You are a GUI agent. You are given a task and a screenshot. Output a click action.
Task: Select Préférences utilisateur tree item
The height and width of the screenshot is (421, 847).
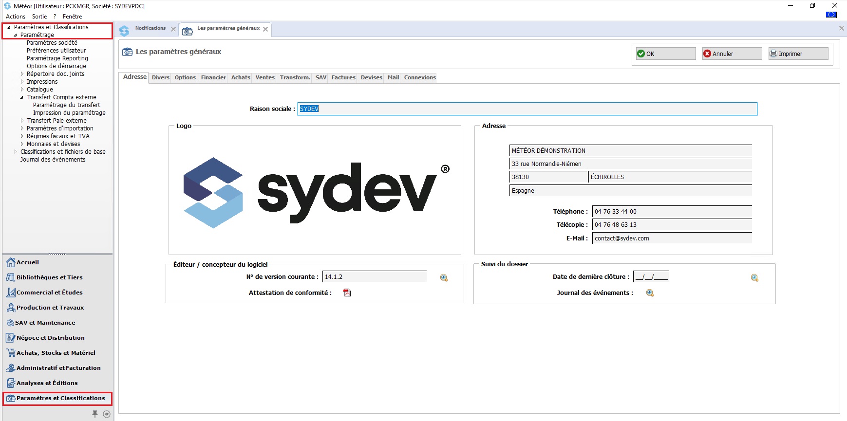56,51
